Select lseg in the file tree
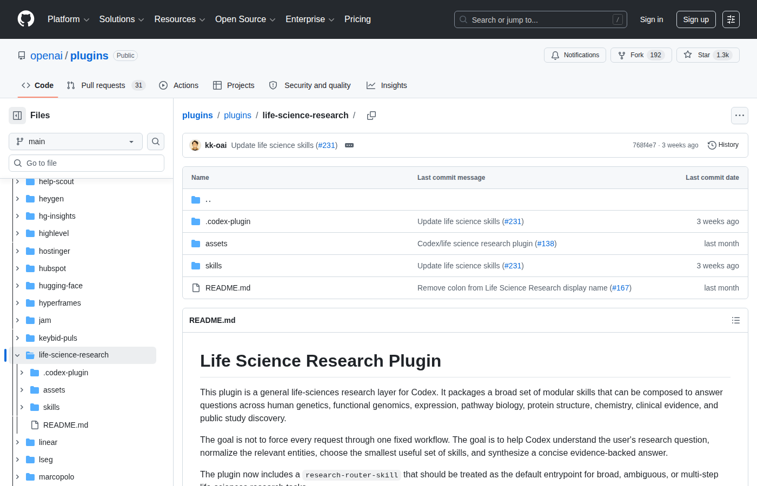Screen dimensions: 757x486 [46, 460]
